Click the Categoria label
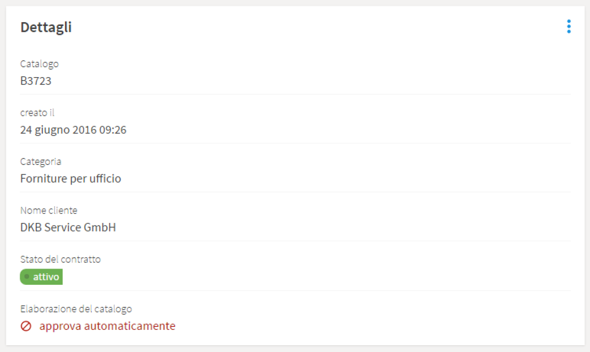590x352 pixels. click(41, 162)
